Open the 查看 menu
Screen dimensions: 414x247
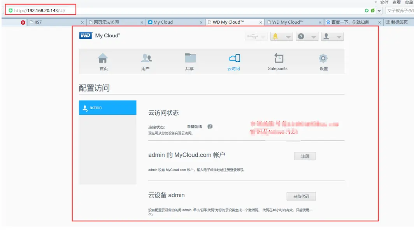tap(396, 2)
